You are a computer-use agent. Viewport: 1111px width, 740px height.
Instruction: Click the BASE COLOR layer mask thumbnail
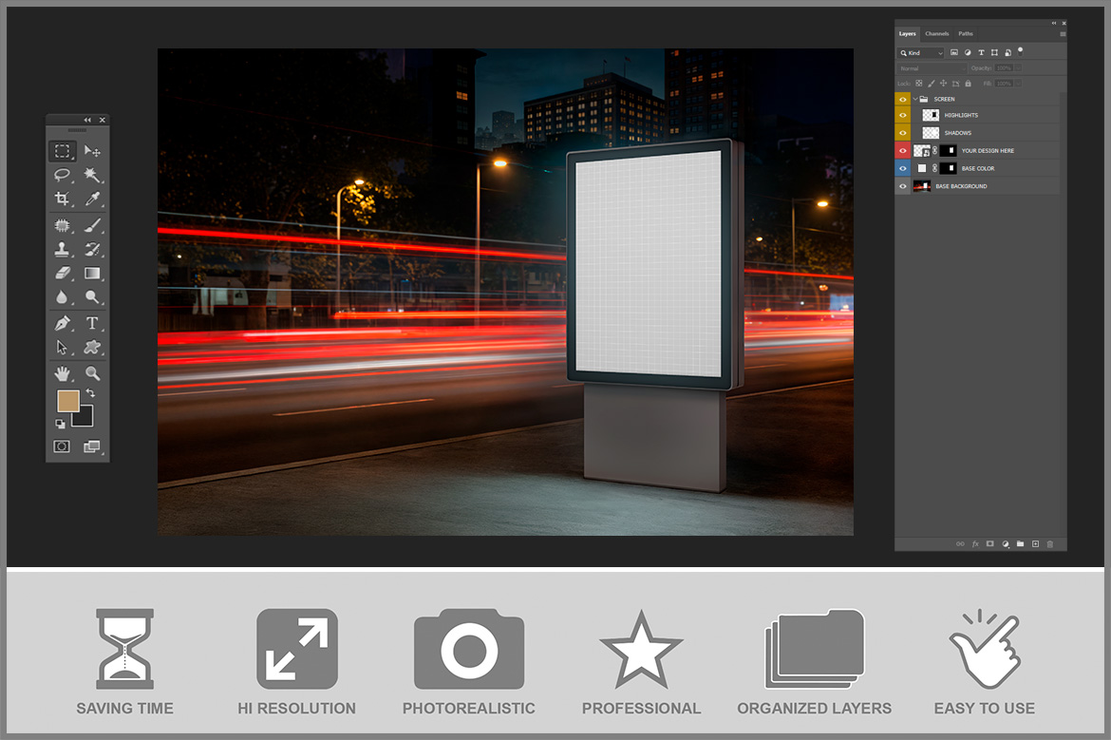pos(948,168)
